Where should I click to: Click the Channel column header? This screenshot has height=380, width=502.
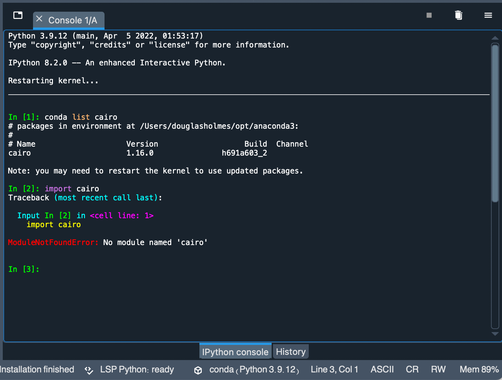point(292,144)
